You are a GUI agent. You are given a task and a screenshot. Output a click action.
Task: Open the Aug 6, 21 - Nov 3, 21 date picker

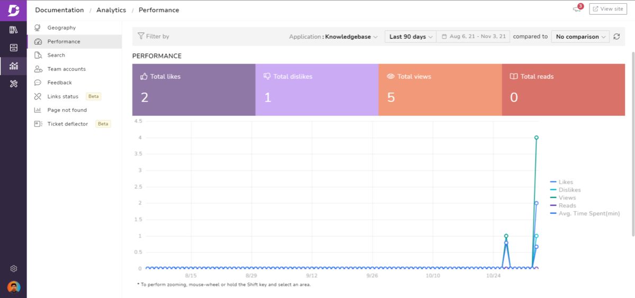(x=474, y=37)
